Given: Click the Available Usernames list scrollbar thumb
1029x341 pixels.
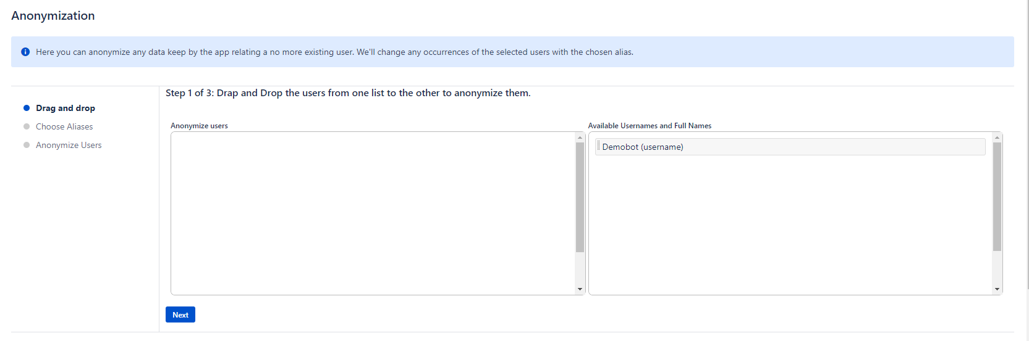Looking at the screenshot, I should tap(997, 197).
